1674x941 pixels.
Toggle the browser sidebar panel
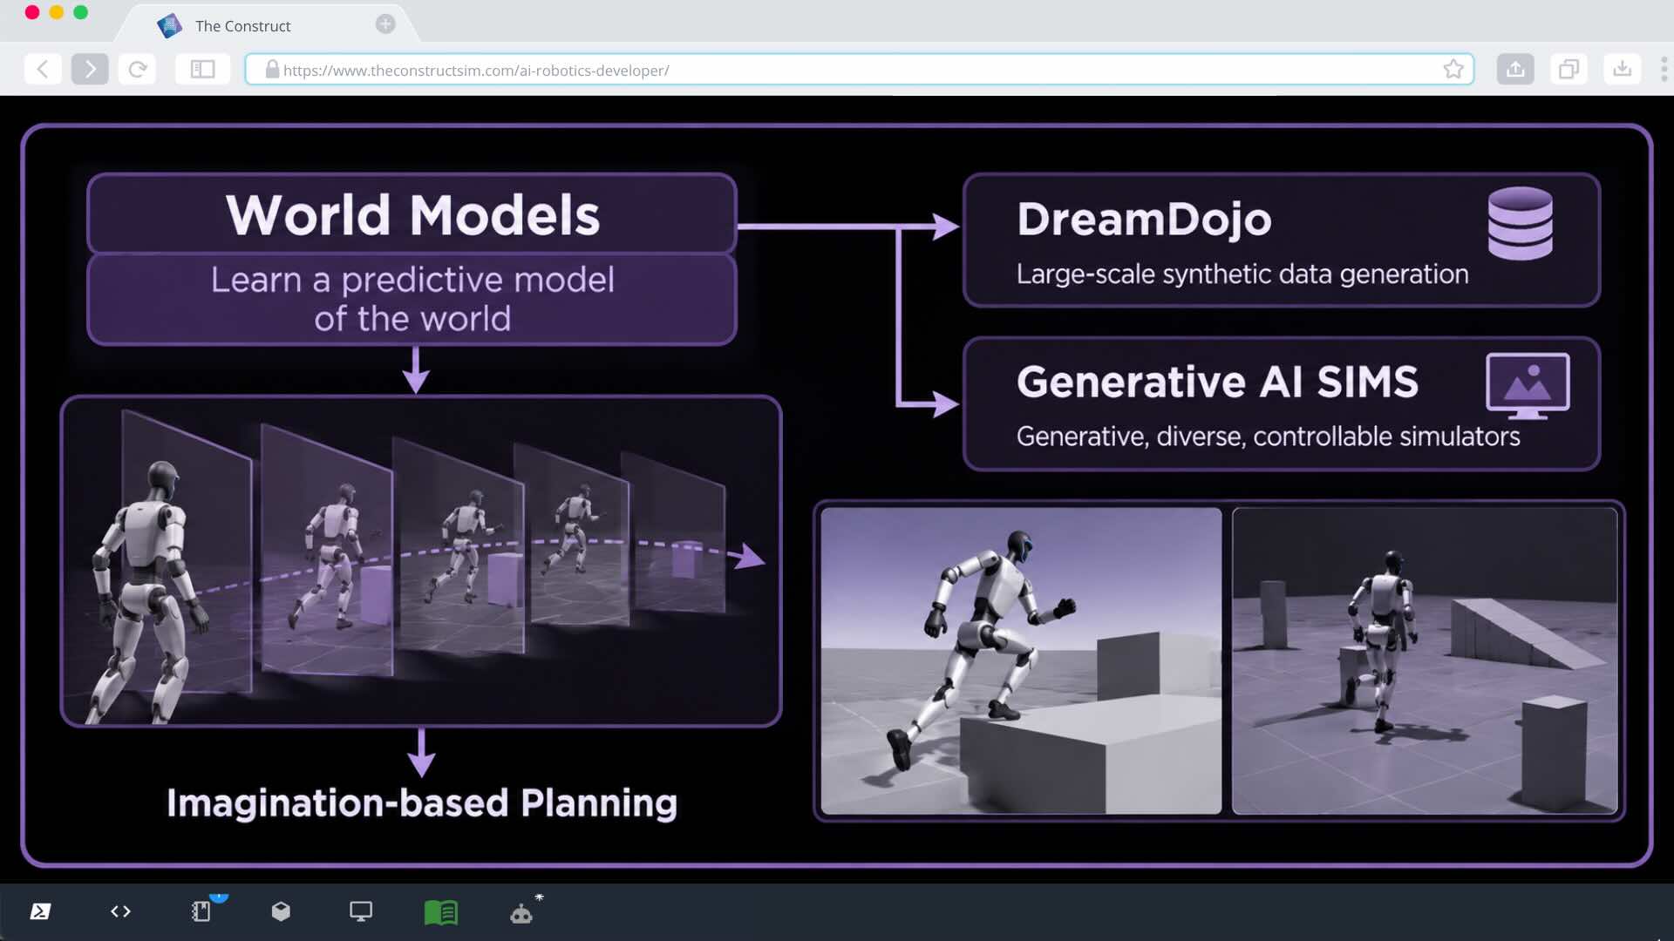pyautogui.click(x=202, y=69)
